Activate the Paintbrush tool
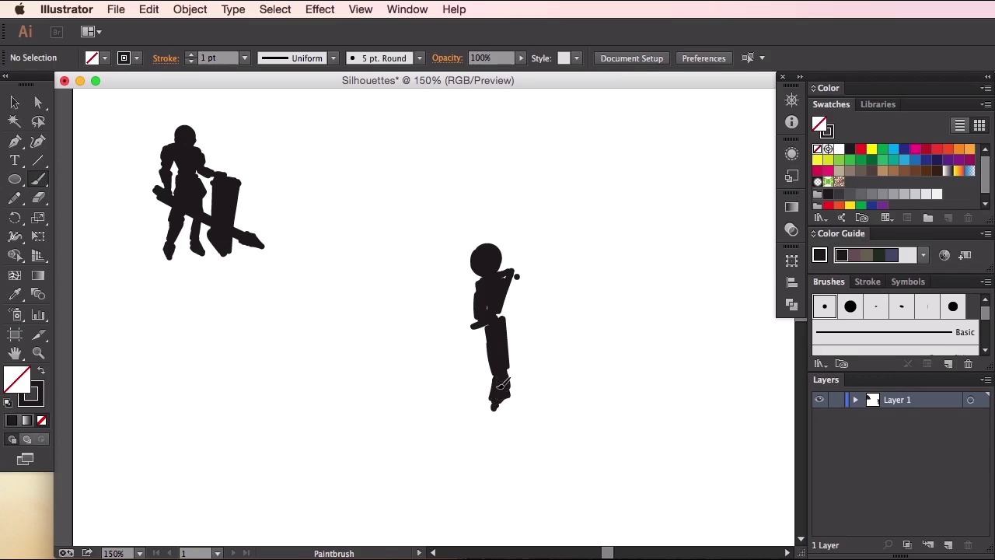Image resolution: width=995 pixels, height=560 pixels. click(38, 179)
